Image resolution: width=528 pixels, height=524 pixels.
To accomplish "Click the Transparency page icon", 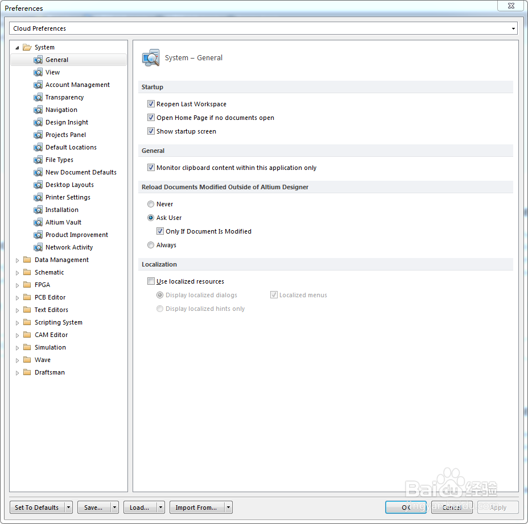I will pos(38,97).
